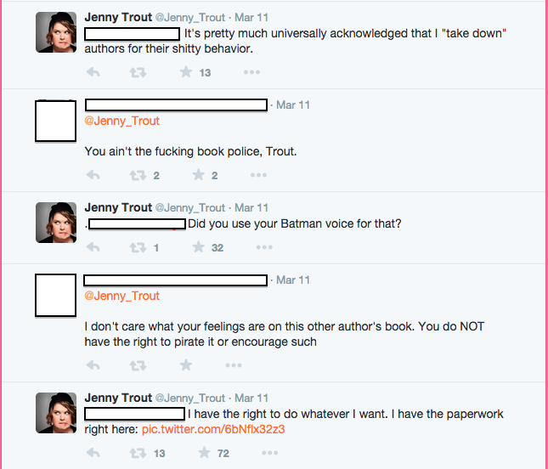The width and height of the screenshot is (548, 469).
Task: Click the Mar 11 timestamp on Batman voice tweet
Action: point(251,207)
